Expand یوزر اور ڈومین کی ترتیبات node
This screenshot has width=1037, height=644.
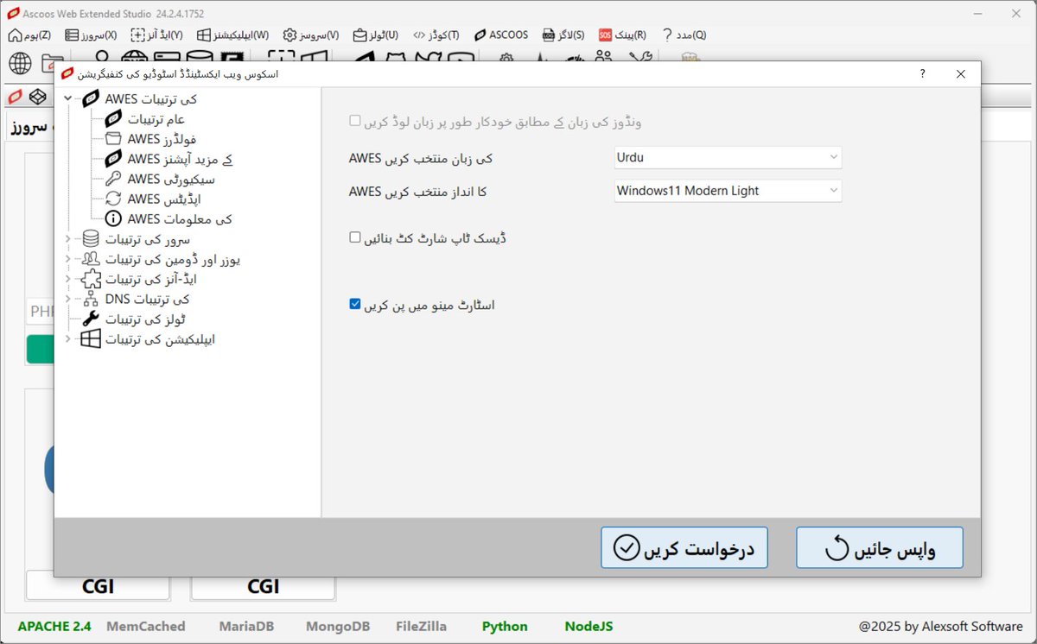[x=67, y=259]
